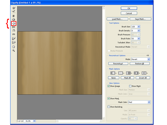This screenshot has height=125, width=167.
Task: Select the Zoom magnifier tool
Action: [x=14, y=50]
